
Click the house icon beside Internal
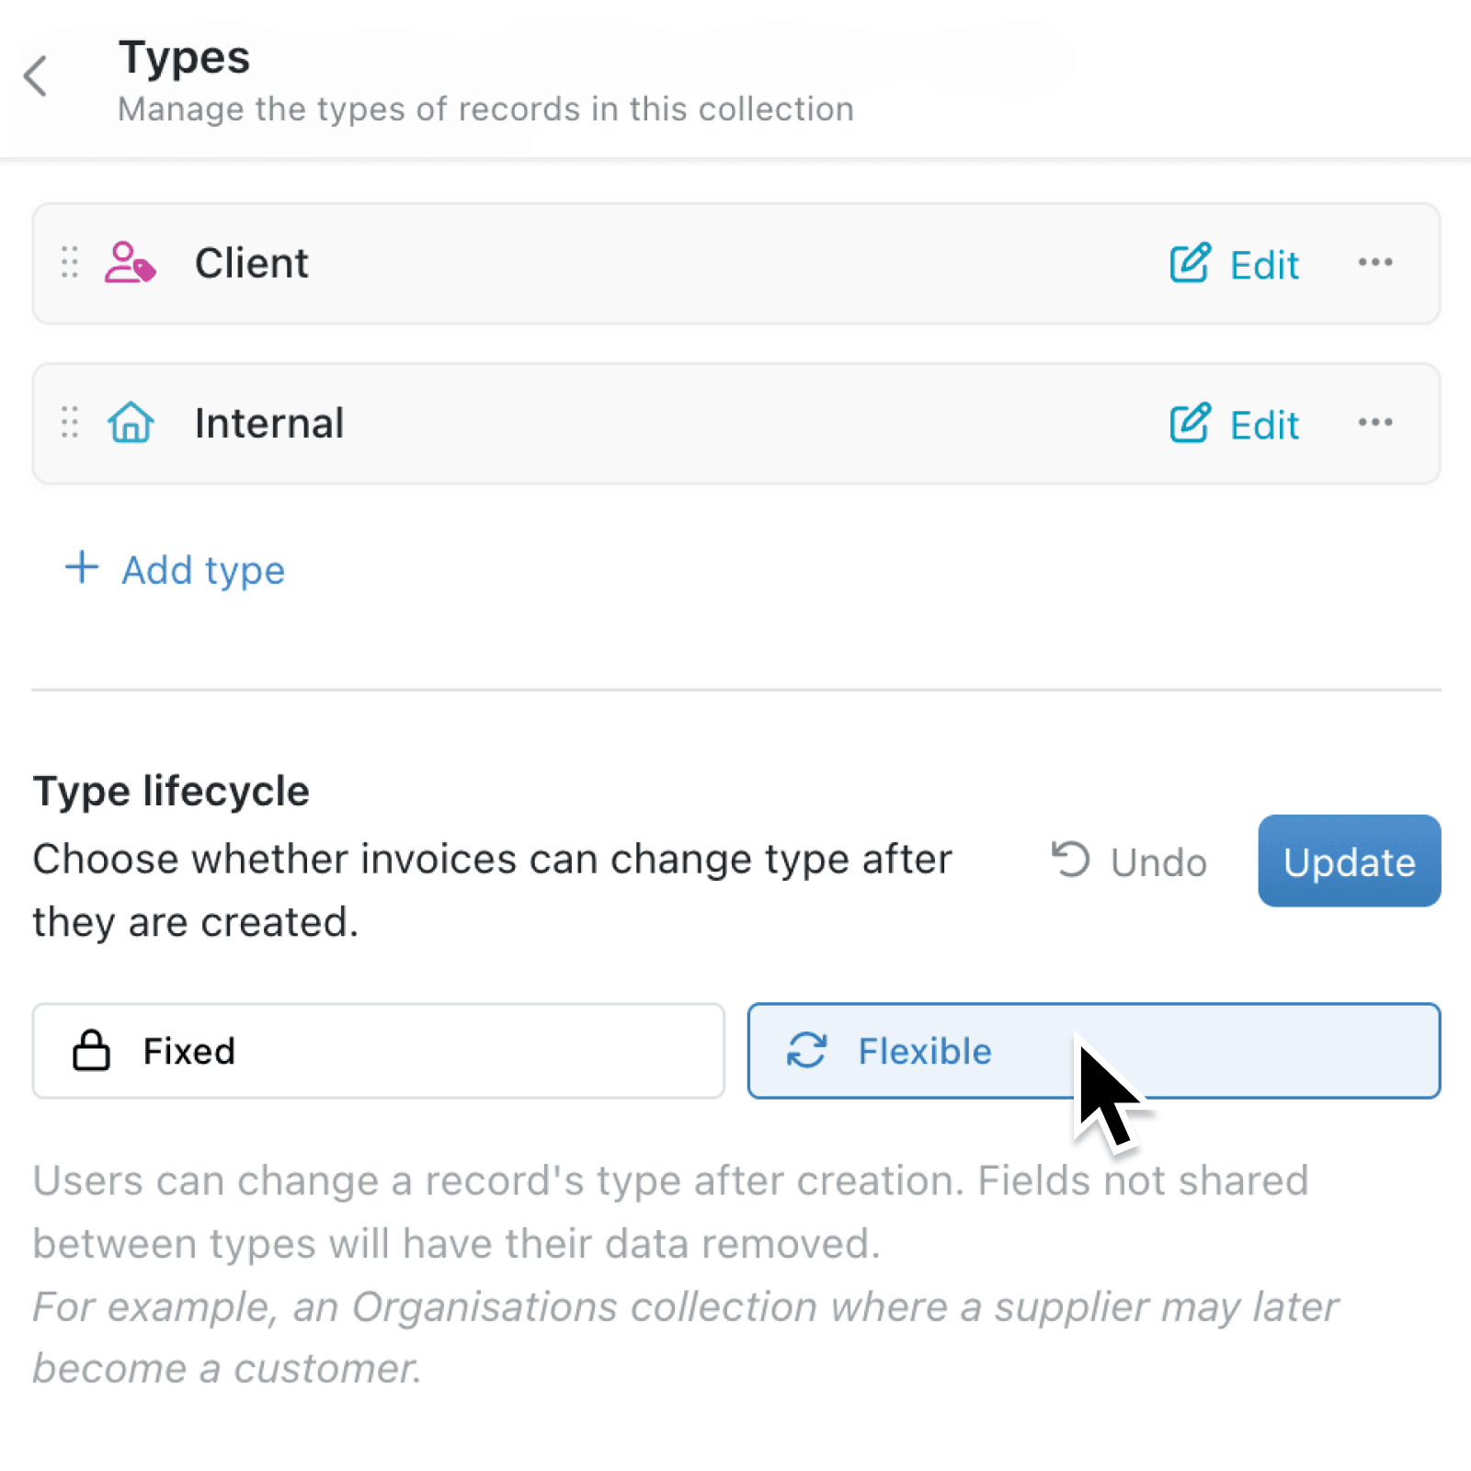point(130,423)
